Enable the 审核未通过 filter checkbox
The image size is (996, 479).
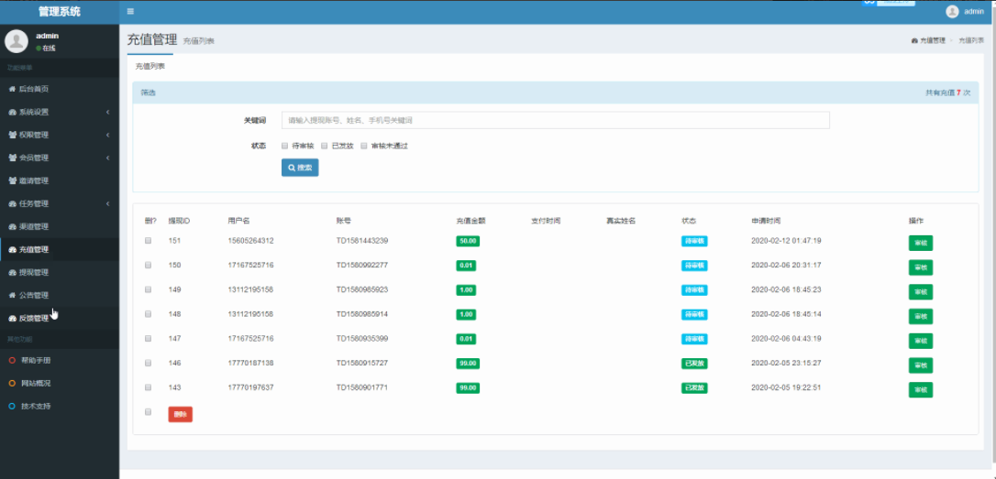pos(364,146)
